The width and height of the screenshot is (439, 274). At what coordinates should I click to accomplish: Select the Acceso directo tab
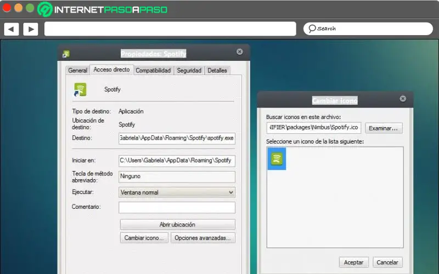point(111,70)
